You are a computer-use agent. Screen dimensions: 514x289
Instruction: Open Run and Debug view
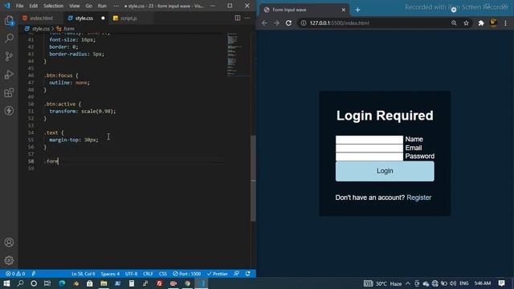click(9, 75)
